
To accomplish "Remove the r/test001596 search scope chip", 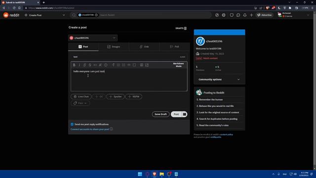I will (96, 15).
